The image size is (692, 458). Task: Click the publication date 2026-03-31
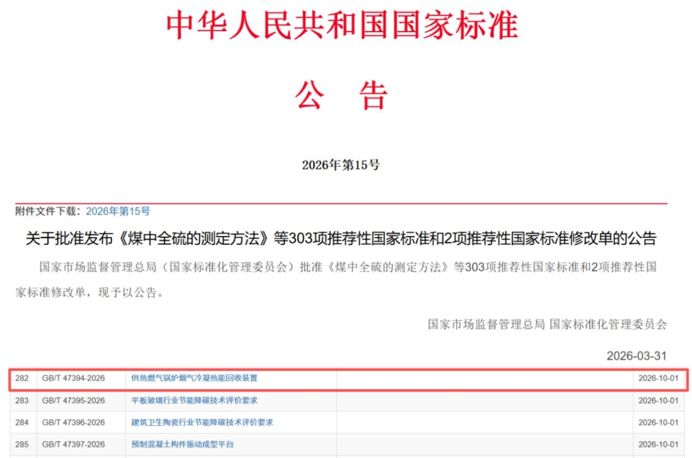point(636,356)
